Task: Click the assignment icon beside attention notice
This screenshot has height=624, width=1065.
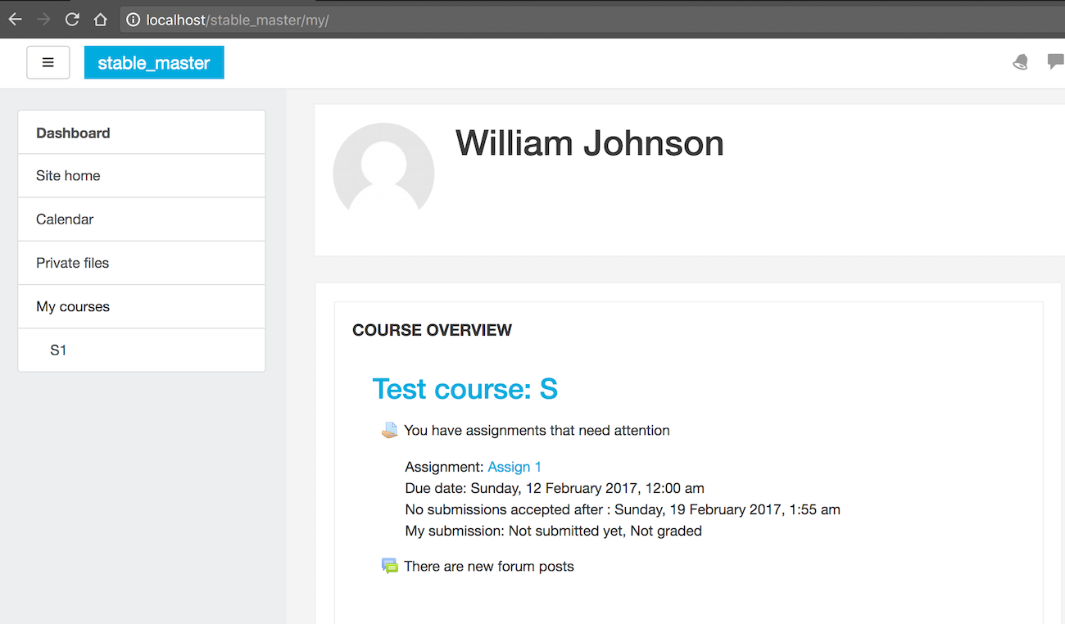Action: pyautogui.click(x=390, y=431)
